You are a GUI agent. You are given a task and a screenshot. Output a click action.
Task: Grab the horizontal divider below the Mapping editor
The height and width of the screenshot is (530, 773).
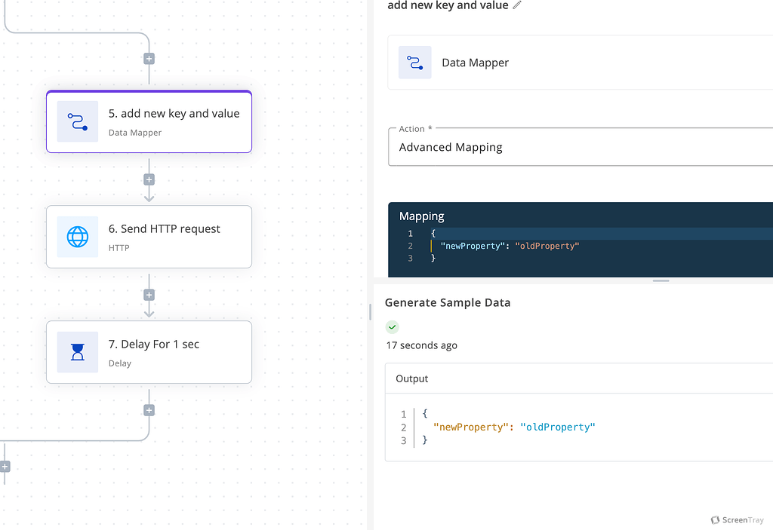(661, 280)
